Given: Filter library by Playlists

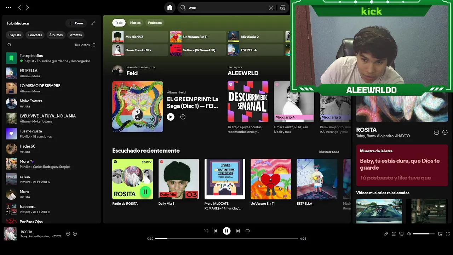Looking at the screenshot, I should pos(15,35).
